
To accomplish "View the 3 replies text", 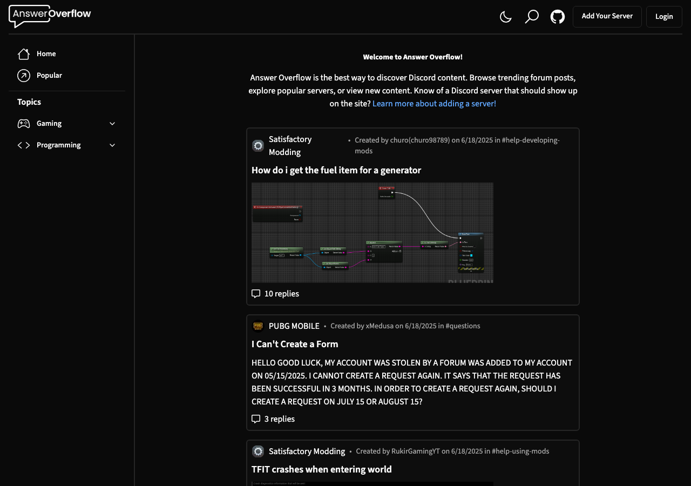I will [x=280, y=419].
